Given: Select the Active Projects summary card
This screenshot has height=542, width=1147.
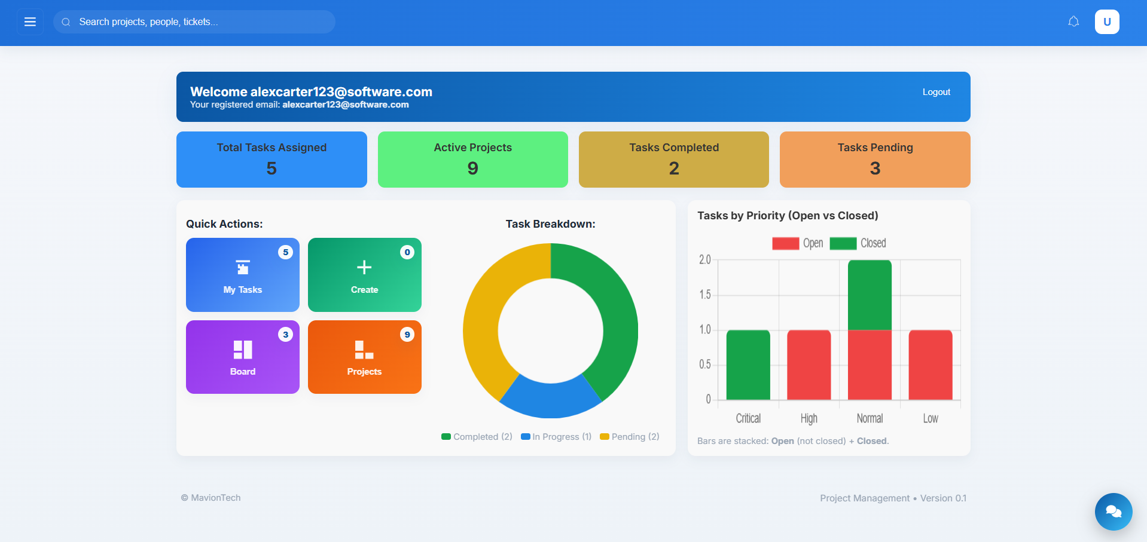Looking at the screenshot, I should (472, 159).
